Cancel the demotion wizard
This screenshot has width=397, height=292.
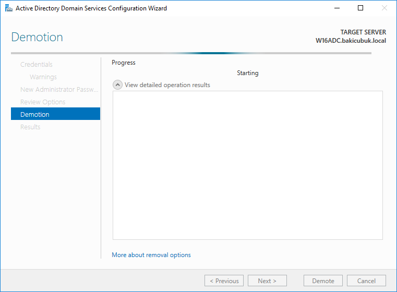click(366, 281)
